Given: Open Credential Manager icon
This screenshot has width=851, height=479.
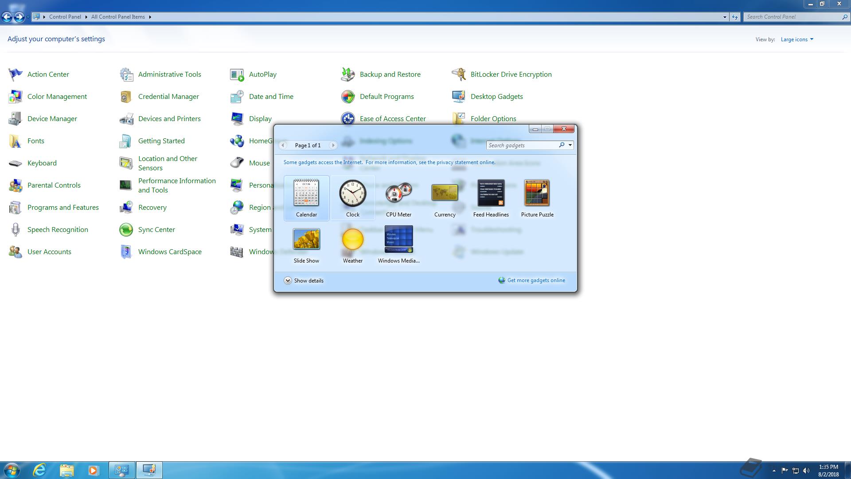Looking at the screenshot, I should pyautogui.click(x=126, y=97).
